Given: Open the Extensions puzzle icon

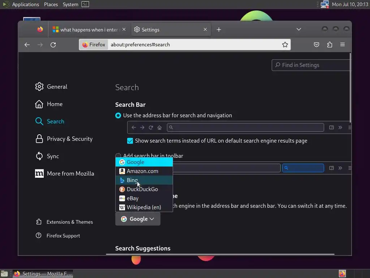Looking at the screenshot, I should [330, 45].
